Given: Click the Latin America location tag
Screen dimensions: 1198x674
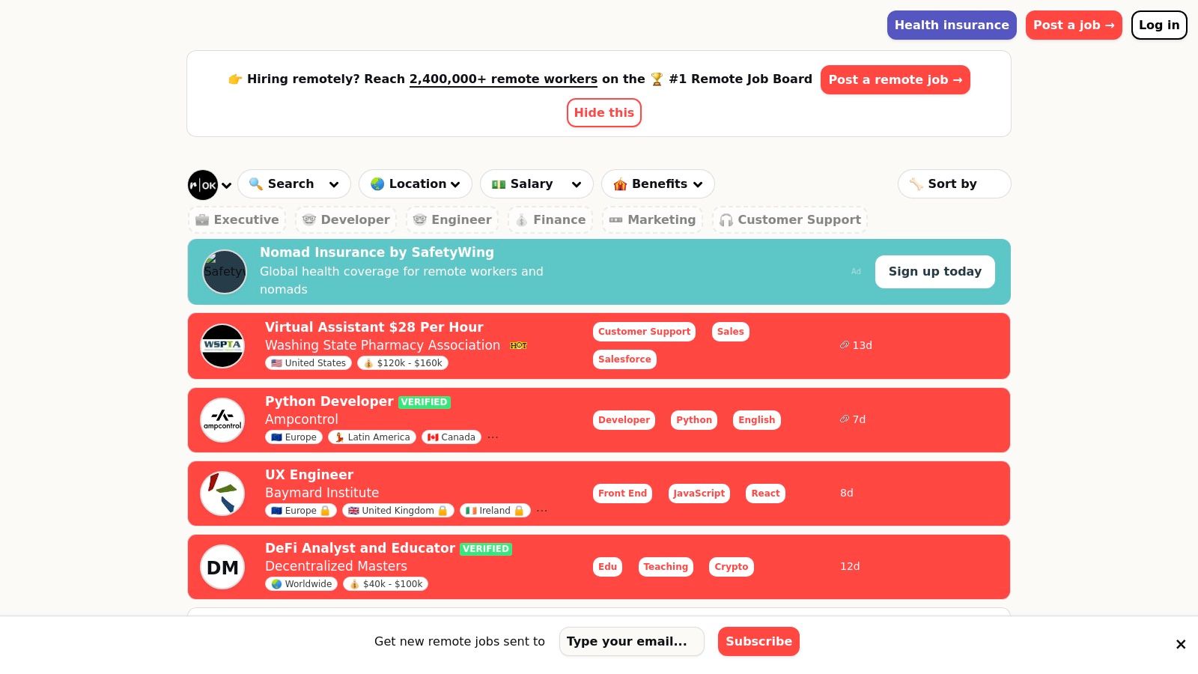Looking at the screenshot, I should (372, 437).
